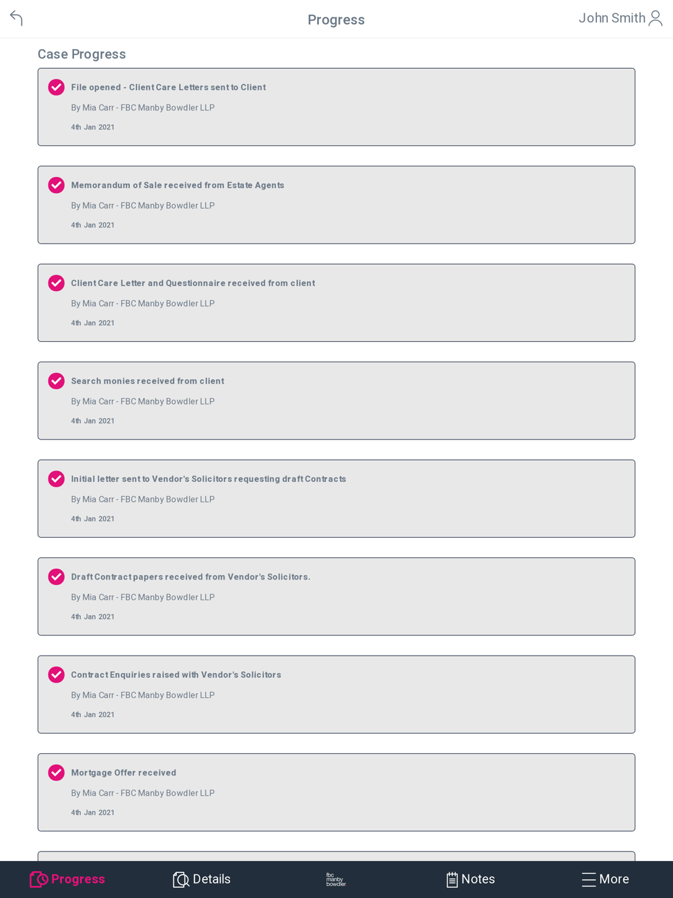The height and width of the screenshot is (898, 673).
Task: Open Draft Contract papers received card
Action: [336, 596]
